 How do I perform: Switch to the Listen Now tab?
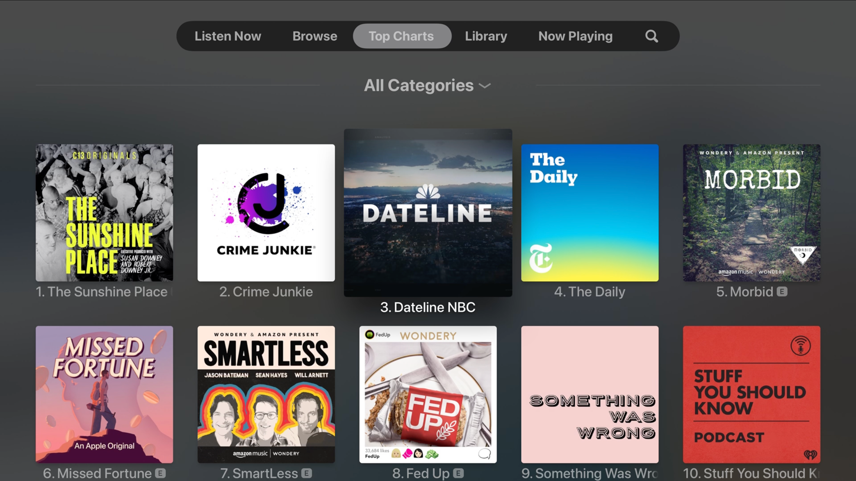[x=228, y=36]
